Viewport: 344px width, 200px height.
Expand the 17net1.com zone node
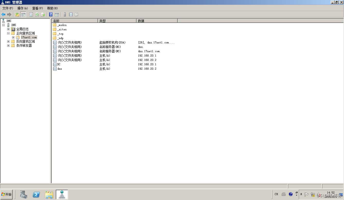[x=13, y=38]
